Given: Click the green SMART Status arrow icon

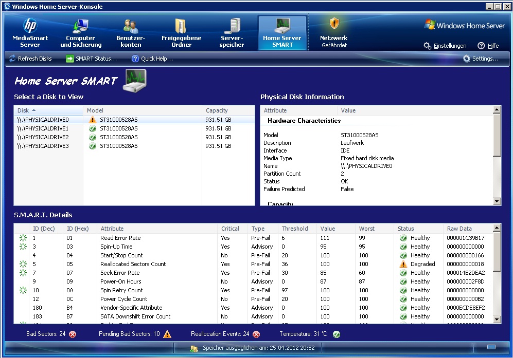Looking at the screenshot, I should point(69,59).
